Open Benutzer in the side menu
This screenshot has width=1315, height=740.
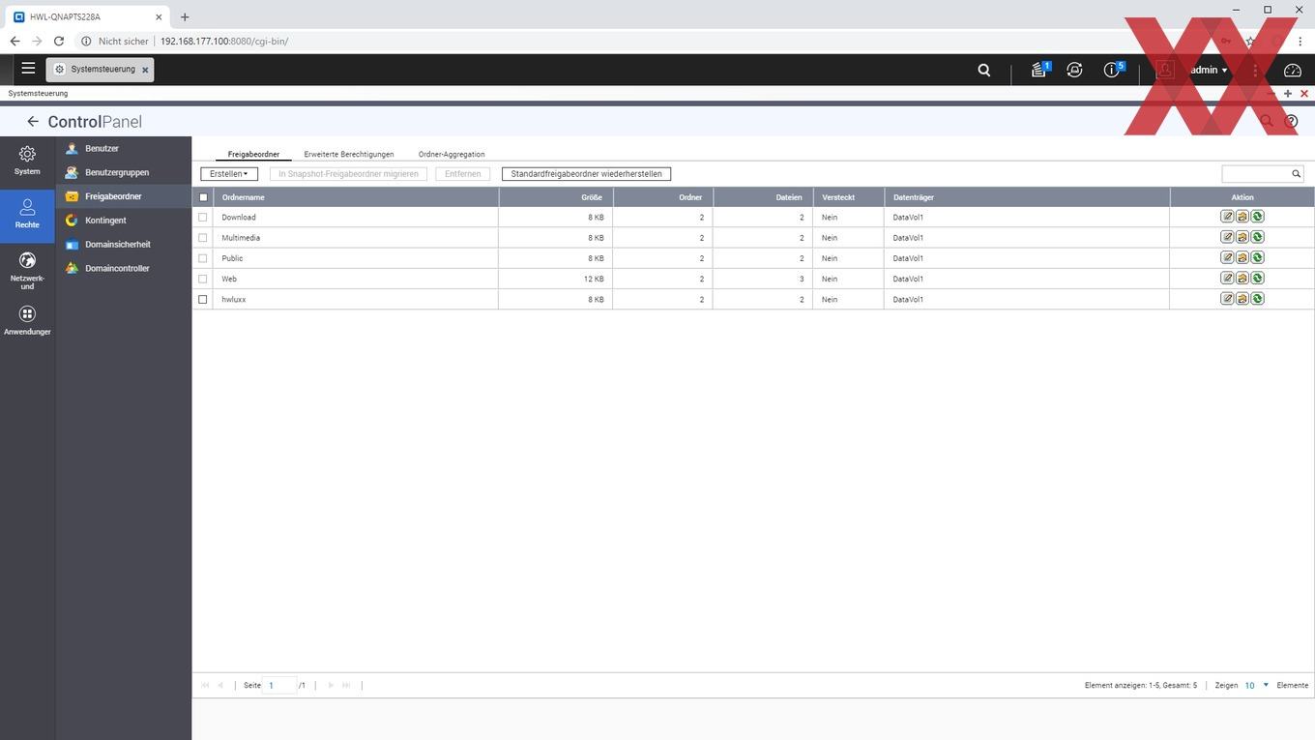point(124,148)
